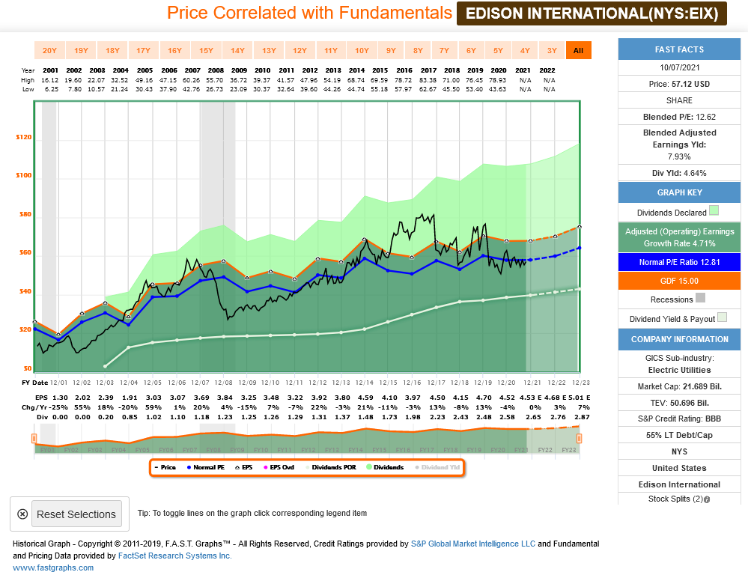Select the 15Y time range tab
748x575 pixels.
[x=206, y=51]
